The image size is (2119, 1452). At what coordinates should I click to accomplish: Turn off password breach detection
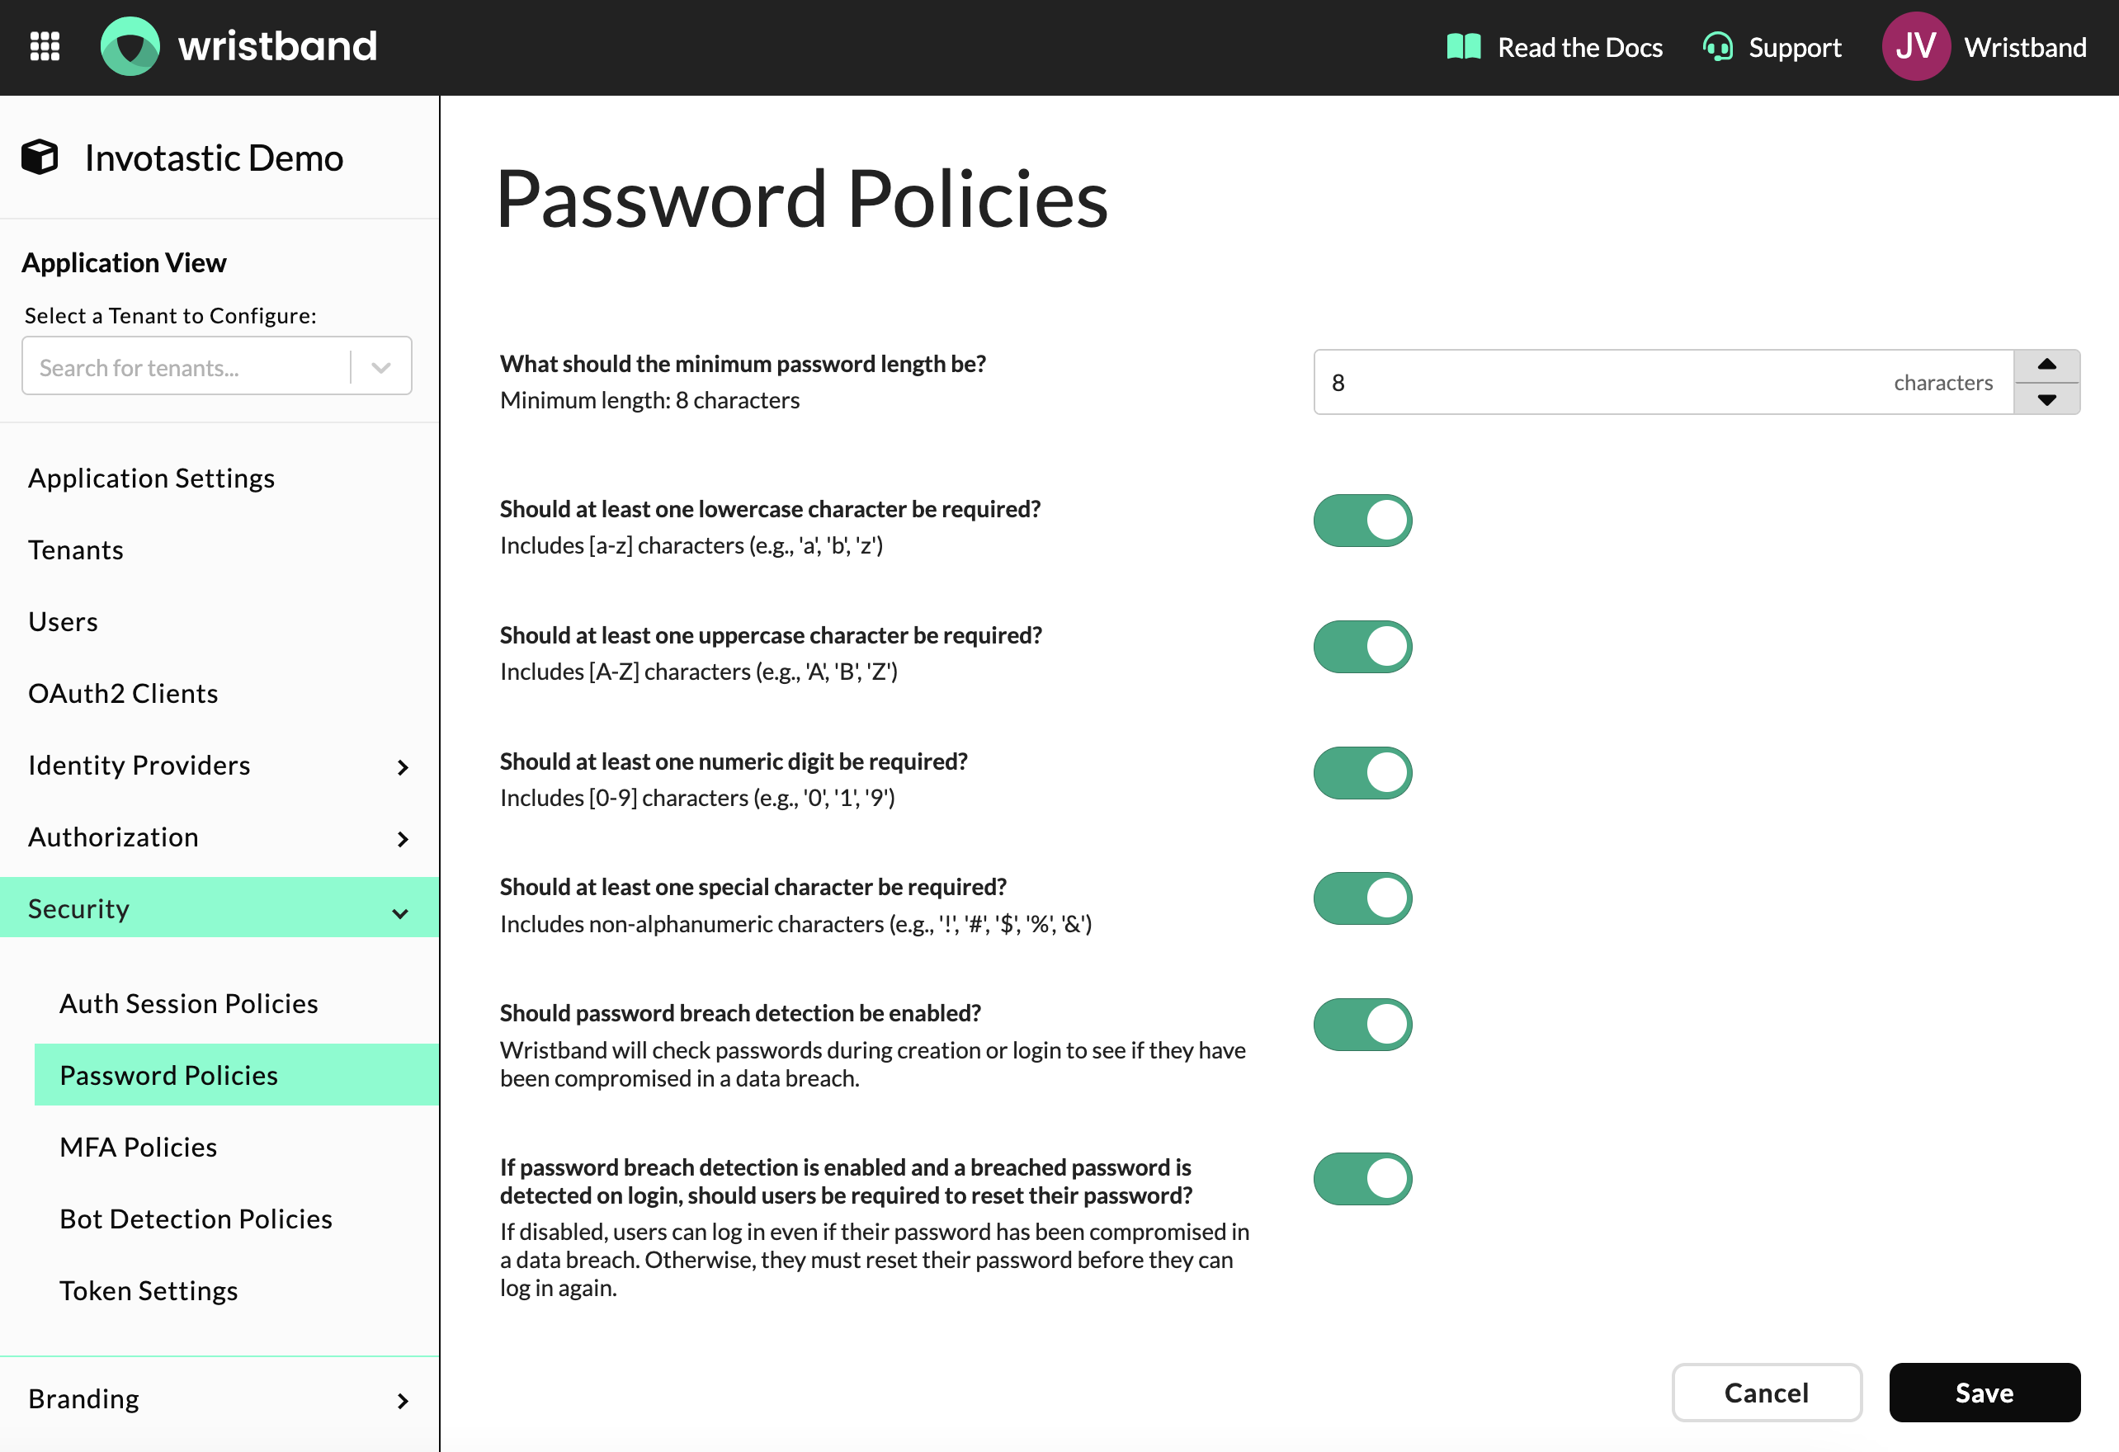point(1362,1025)
